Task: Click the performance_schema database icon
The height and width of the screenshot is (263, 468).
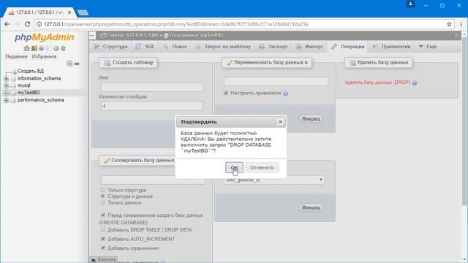Action: pyautogui.click(x=13, y=100)
